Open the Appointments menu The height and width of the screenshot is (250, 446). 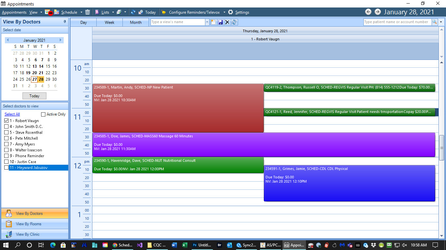(14, 12)
